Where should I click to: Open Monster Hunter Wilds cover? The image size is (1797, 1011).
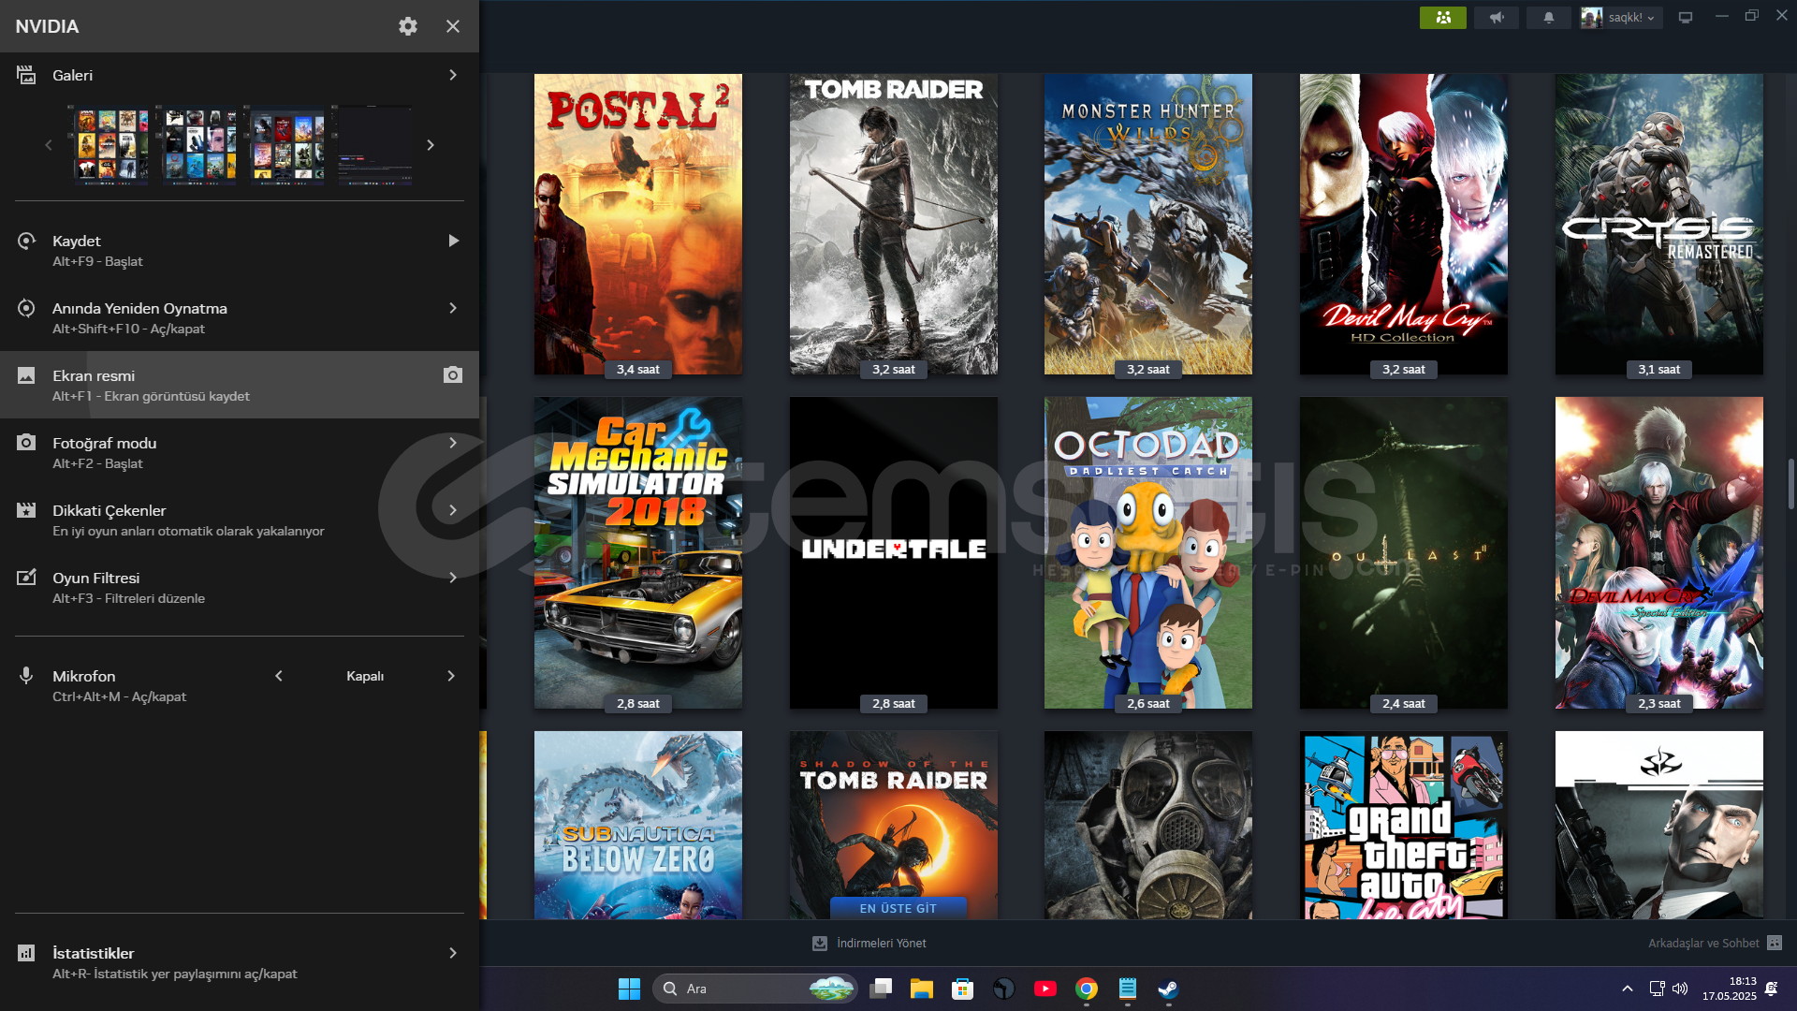click(x=1148, y=225)
